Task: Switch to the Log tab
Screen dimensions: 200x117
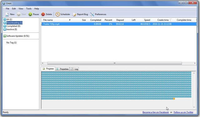Action: pos(74,69)
